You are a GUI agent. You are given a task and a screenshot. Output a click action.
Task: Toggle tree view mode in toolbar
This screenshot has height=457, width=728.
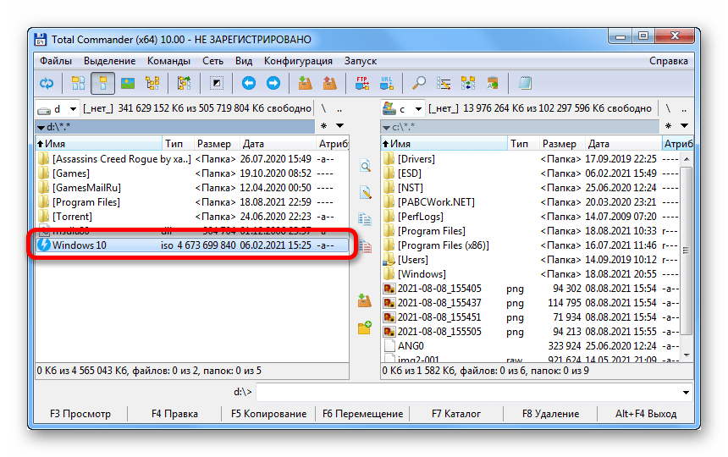click(152, 83)
